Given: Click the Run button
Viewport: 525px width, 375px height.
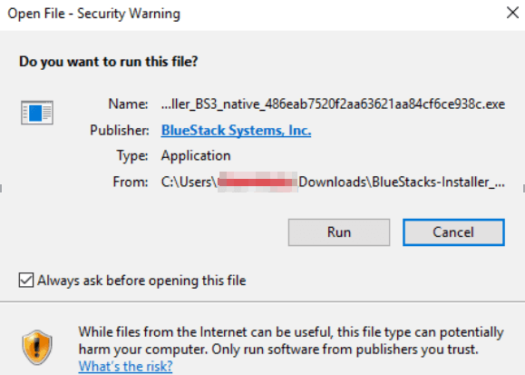Looking at the screenshot, I should [x=339, y=232].
